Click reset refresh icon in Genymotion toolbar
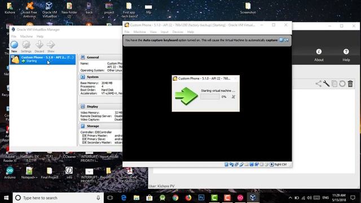 point(342,83)
